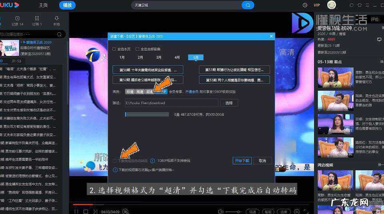Open the 倍速 playback speed menu
The width and height of the screenshot is (384, 214).
(253, 212)
